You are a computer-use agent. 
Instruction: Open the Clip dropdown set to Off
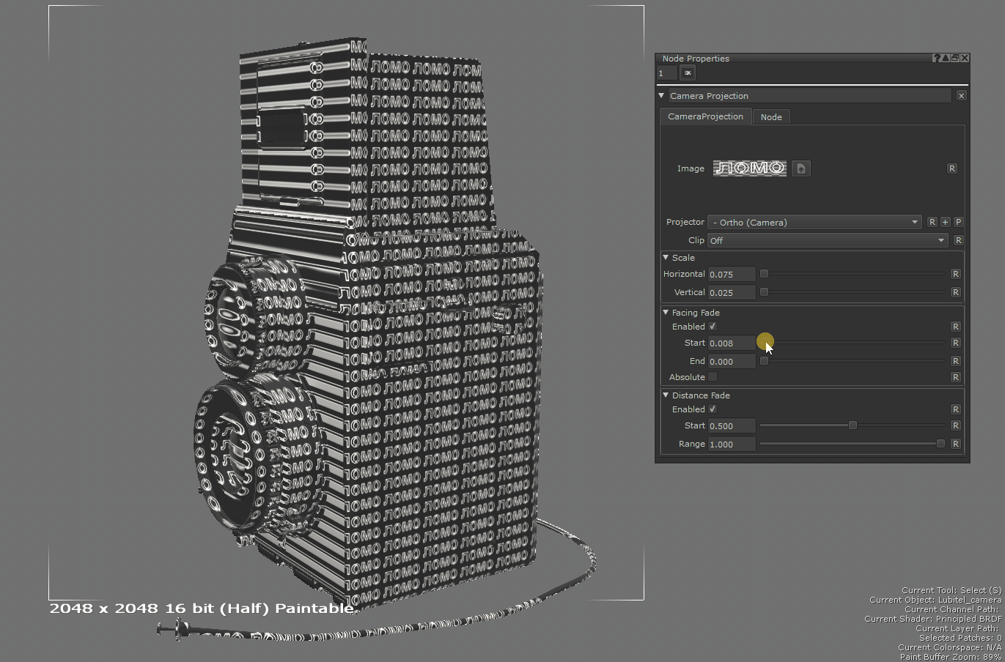[827, 240]
